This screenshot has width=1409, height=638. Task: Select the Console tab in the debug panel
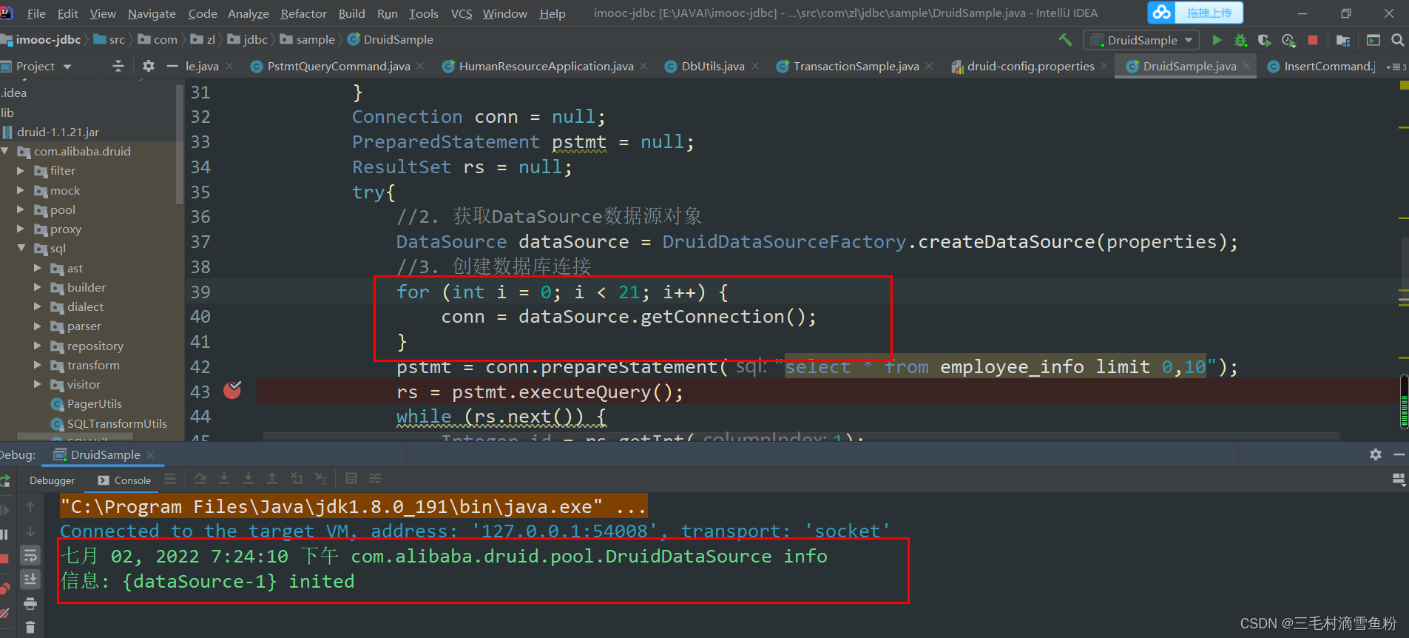click(125, 480)
